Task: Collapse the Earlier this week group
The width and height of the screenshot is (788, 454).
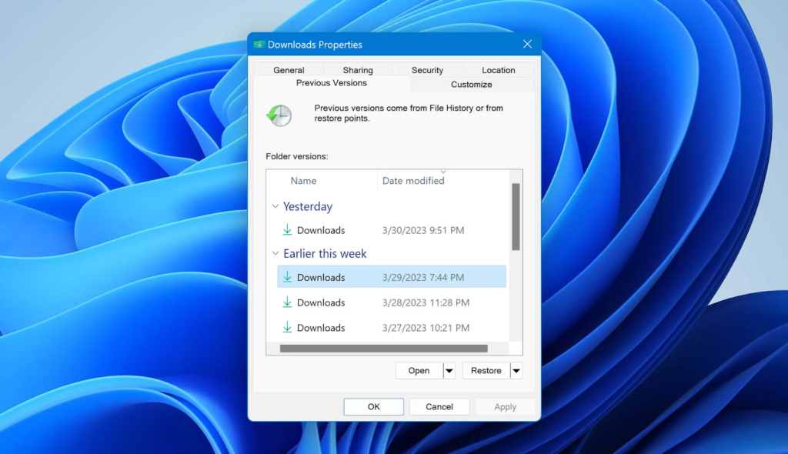Action: (275, 254)
